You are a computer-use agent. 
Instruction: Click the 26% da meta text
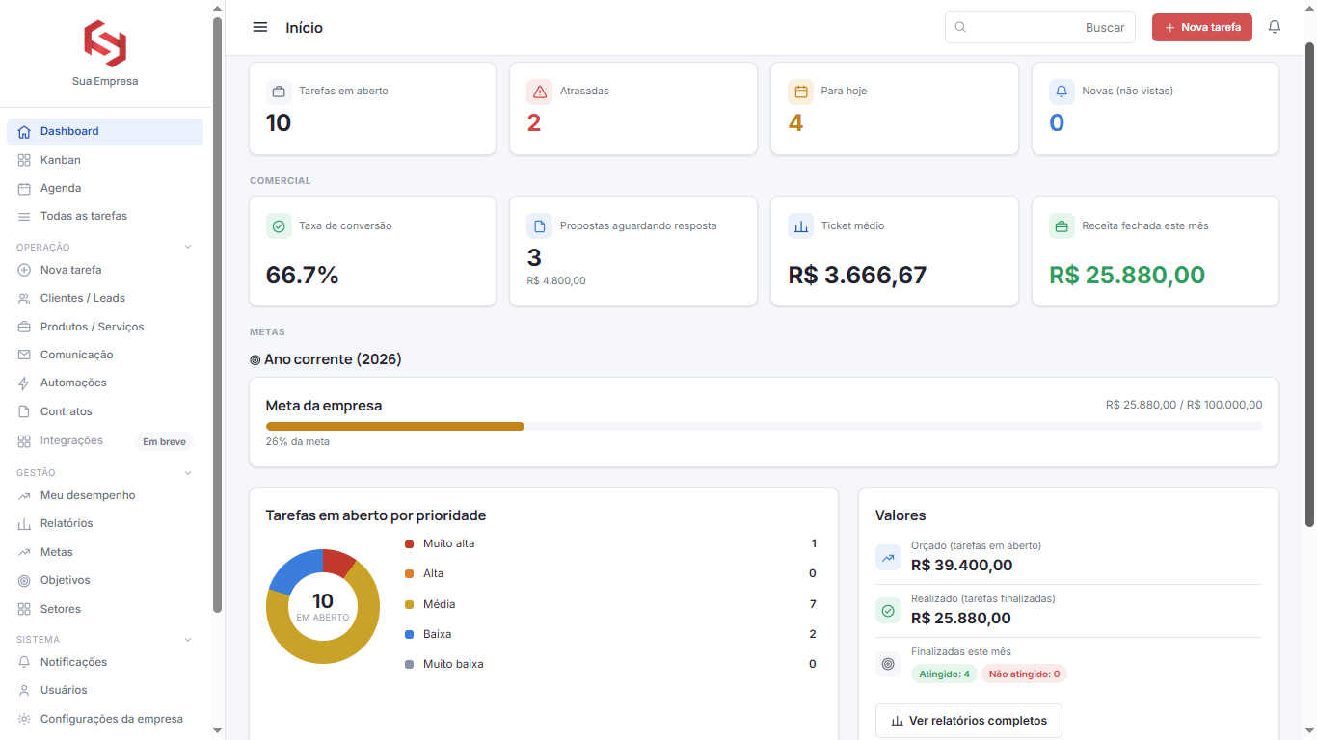point(298,442)
